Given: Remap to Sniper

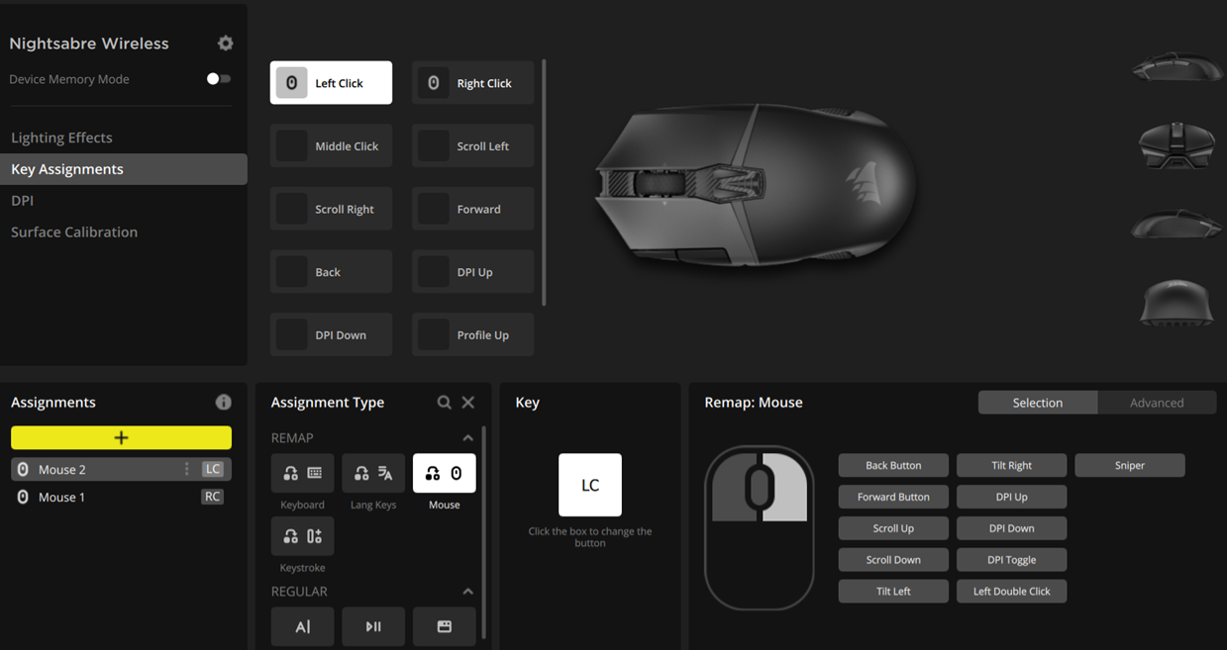Looking at the screenshot, I should pos(1130,465).
